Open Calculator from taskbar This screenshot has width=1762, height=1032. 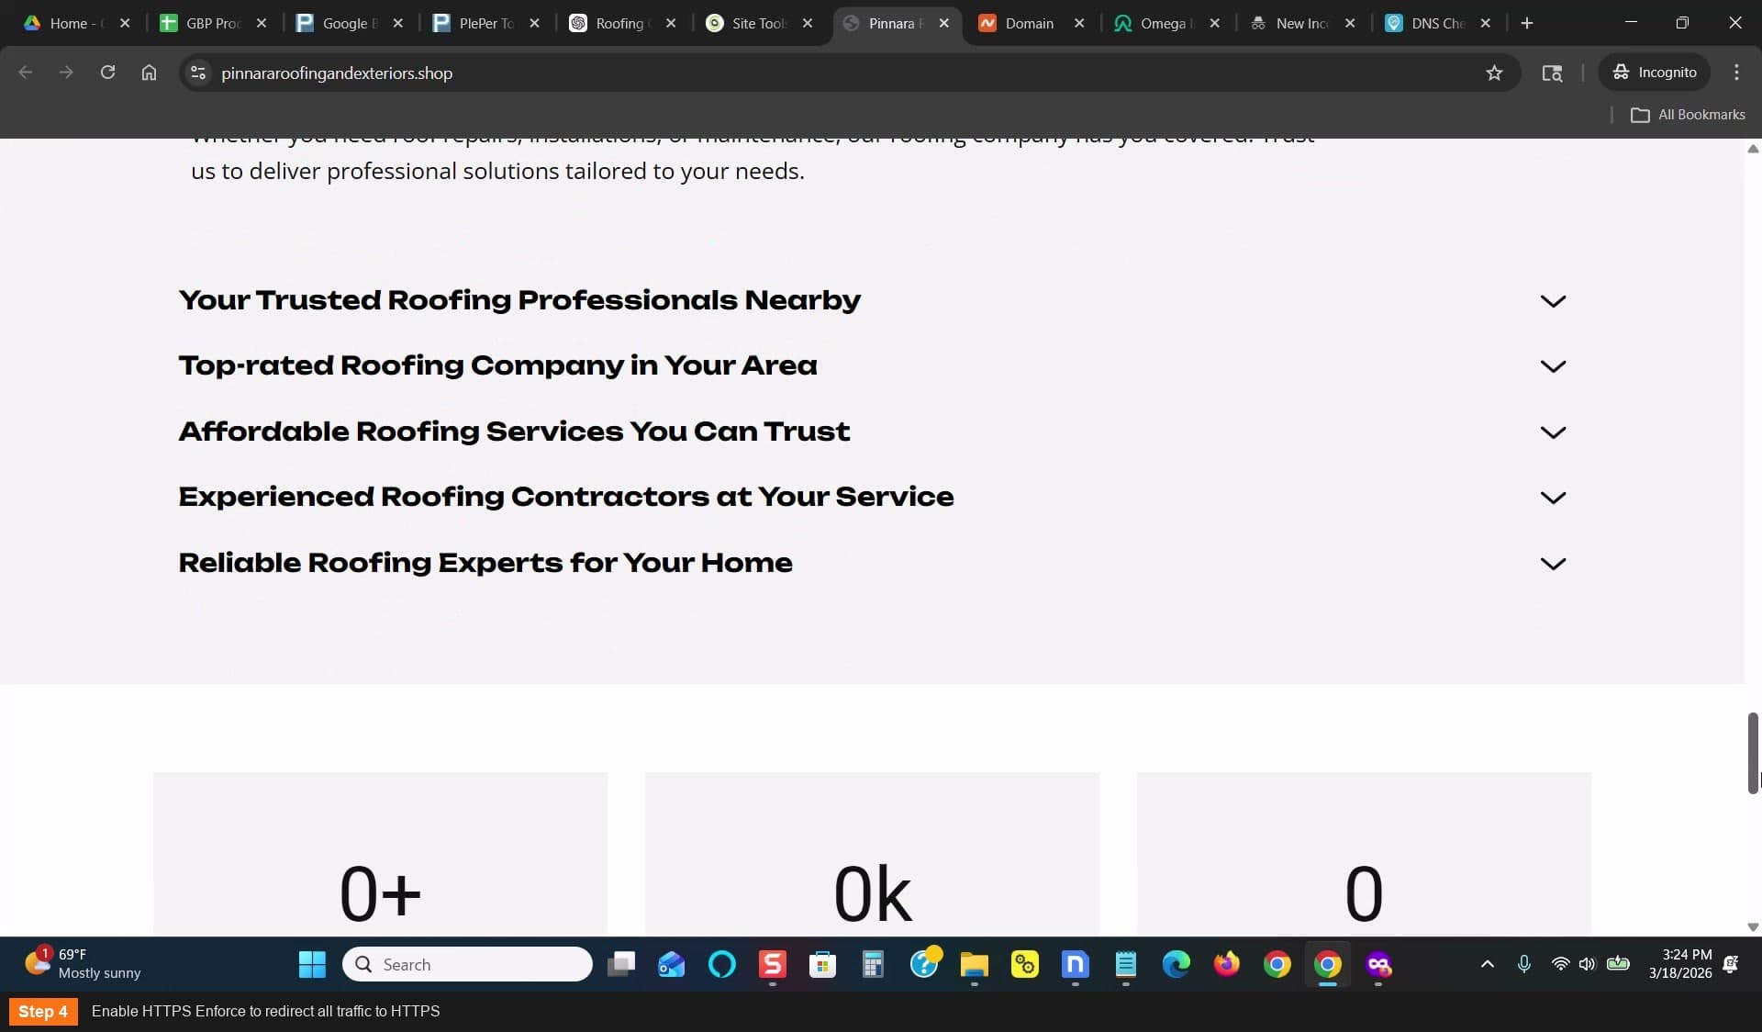[873, 964]
